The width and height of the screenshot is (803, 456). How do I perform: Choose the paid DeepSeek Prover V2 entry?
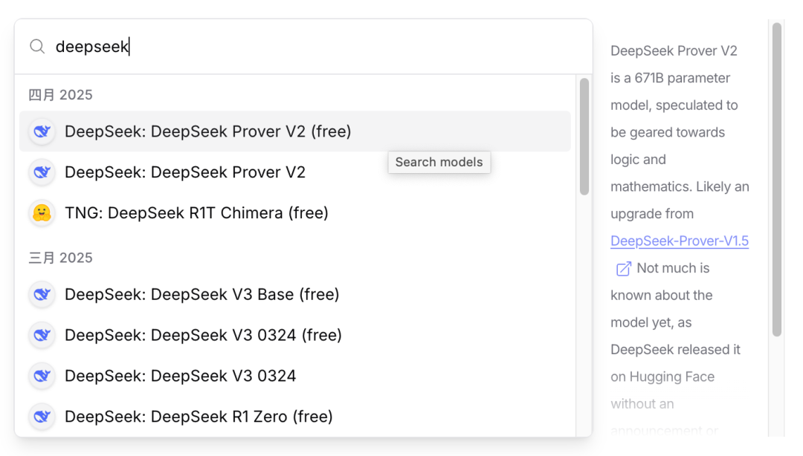pos(185,172)
